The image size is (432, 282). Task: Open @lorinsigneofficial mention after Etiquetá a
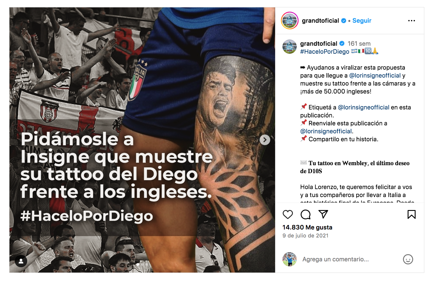tap(363, 107)
